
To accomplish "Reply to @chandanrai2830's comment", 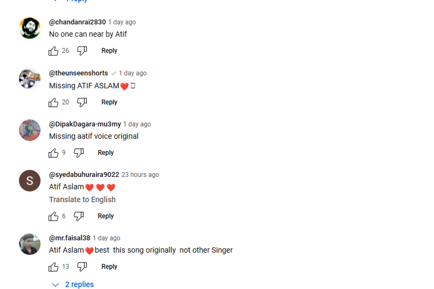I will click(x=109, y=51).
